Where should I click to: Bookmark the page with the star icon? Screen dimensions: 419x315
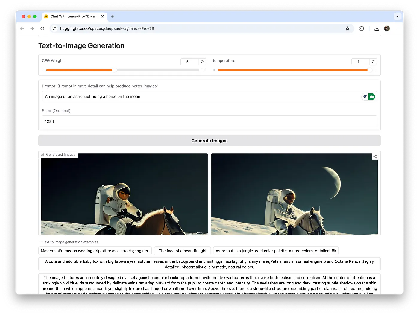pyautogui.click(x=347, y=28)
